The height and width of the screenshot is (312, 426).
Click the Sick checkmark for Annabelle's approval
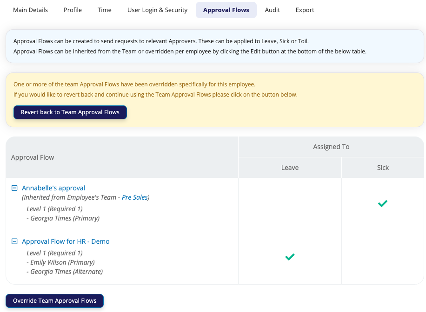pos(383,203)
